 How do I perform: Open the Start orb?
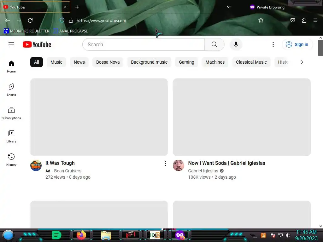[8, 235]
